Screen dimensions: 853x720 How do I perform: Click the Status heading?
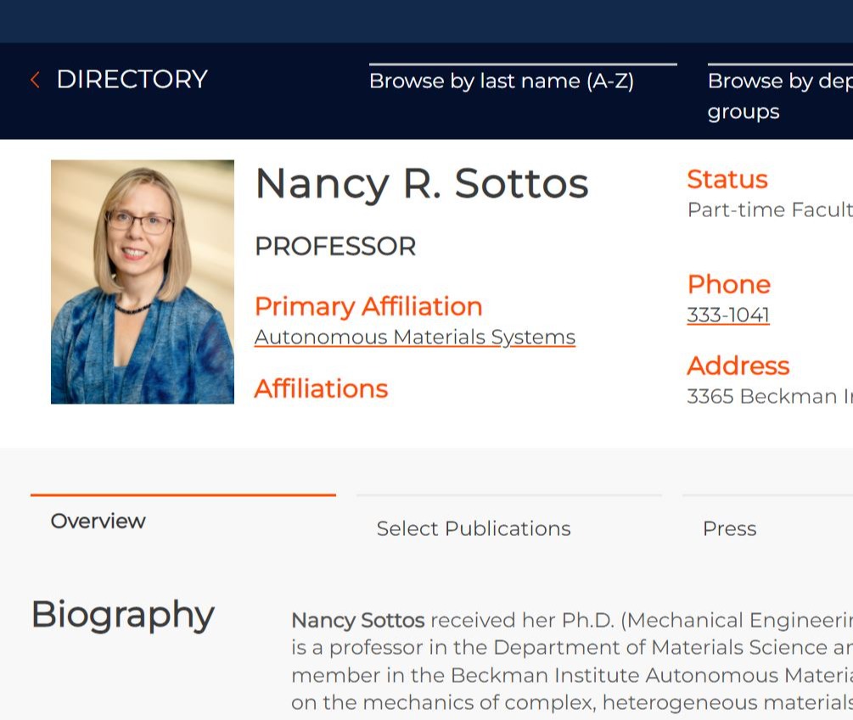(727, 179)
